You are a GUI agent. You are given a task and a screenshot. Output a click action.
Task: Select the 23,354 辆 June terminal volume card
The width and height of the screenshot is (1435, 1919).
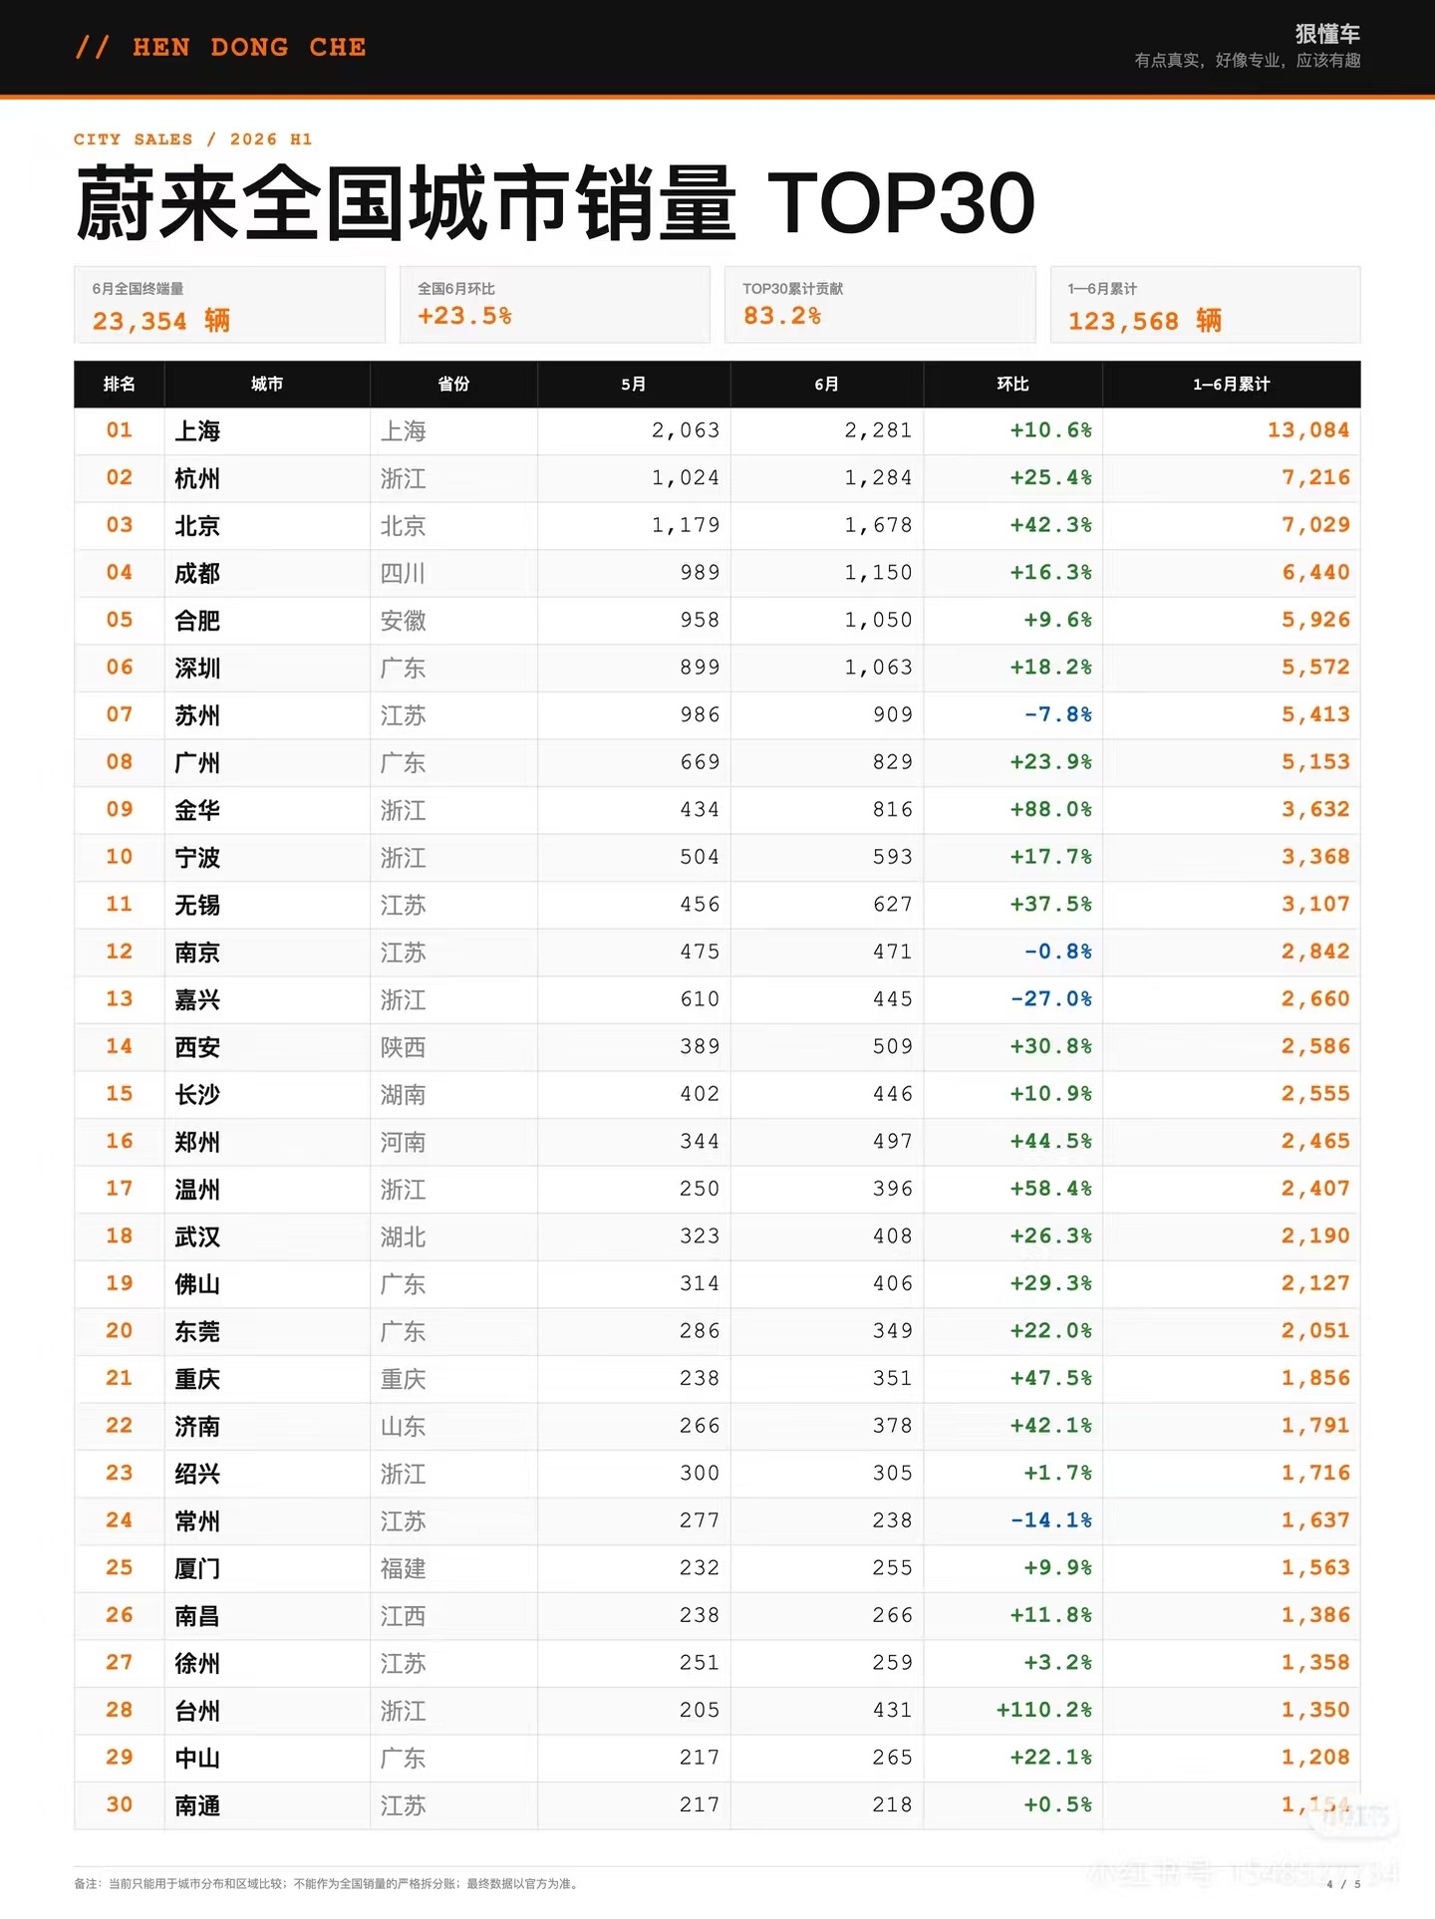[x=229, y=305]
